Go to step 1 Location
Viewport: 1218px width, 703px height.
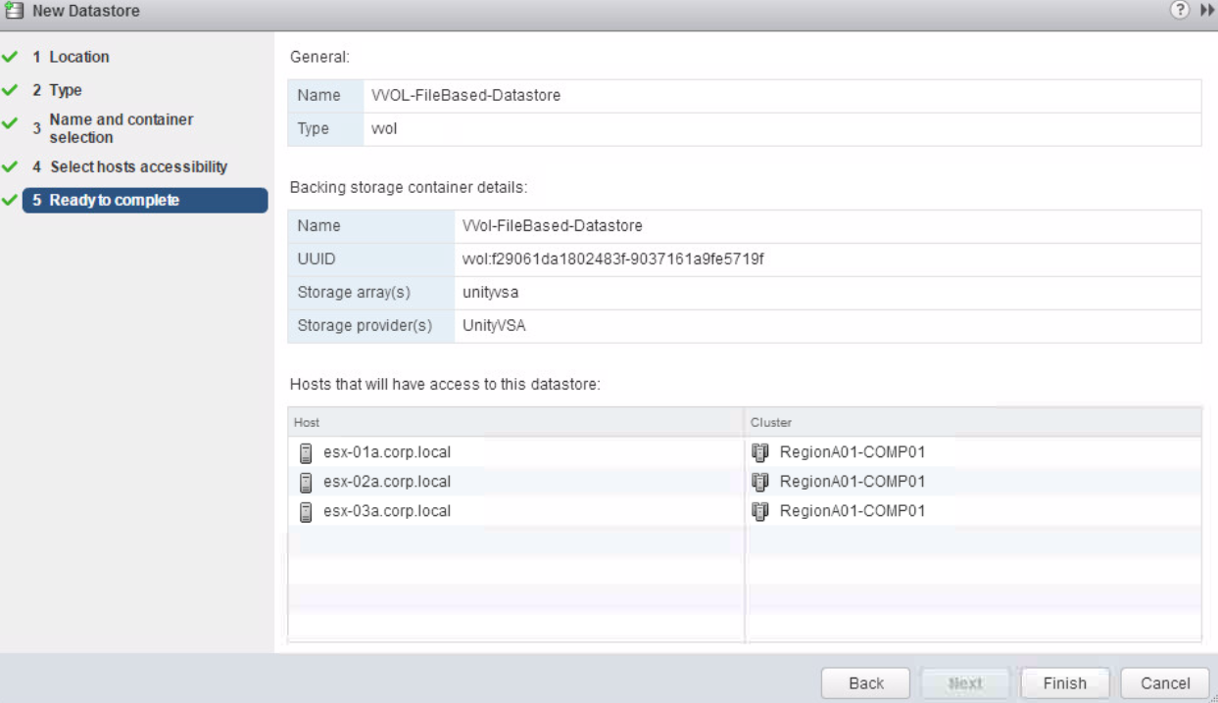point(79,57)
